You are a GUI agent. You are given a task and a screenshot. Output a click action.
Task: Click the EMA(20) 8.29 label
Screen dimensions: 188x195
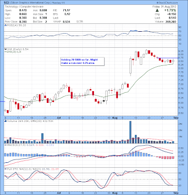pyautogui.click(x=14, y=52)
